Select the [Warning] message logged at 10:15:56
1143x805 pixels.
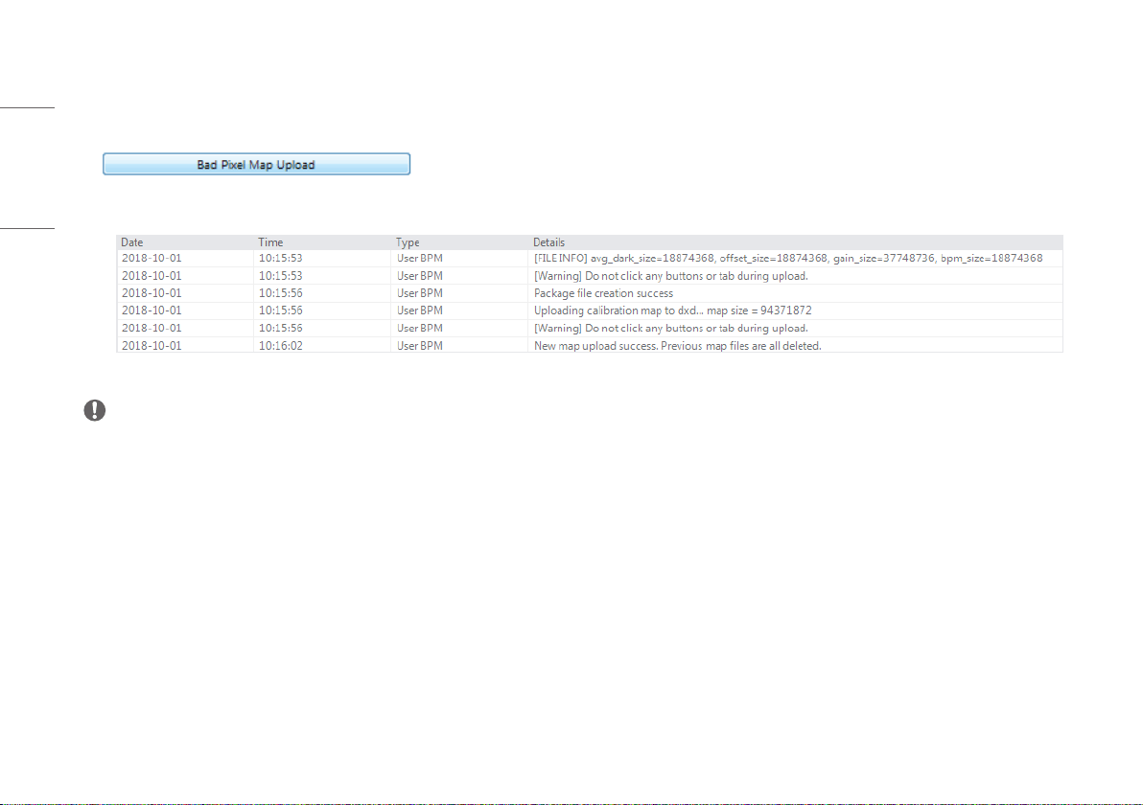click(x=670, y=328)
